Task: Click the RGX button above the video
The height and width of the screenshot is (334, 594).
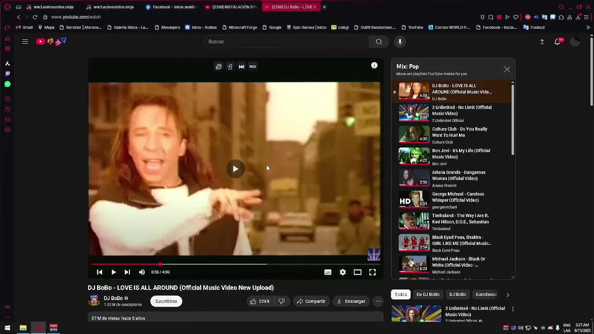Action: point(253,66)
